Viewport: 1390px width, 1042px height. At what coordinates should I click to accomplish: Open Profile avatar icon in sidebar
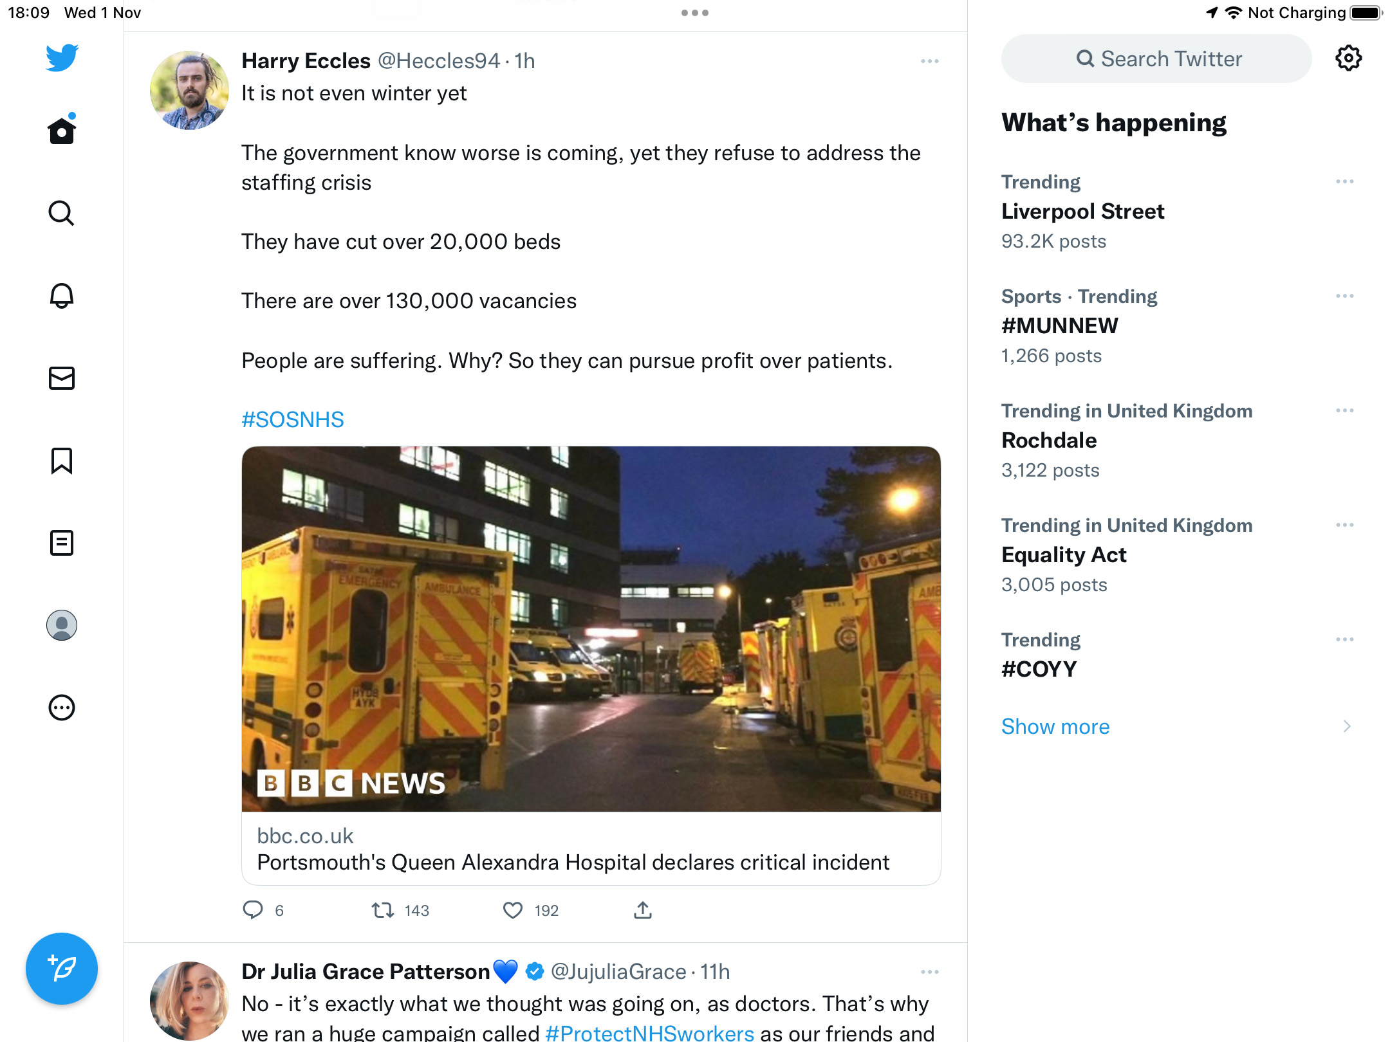[x=62, y=625]
